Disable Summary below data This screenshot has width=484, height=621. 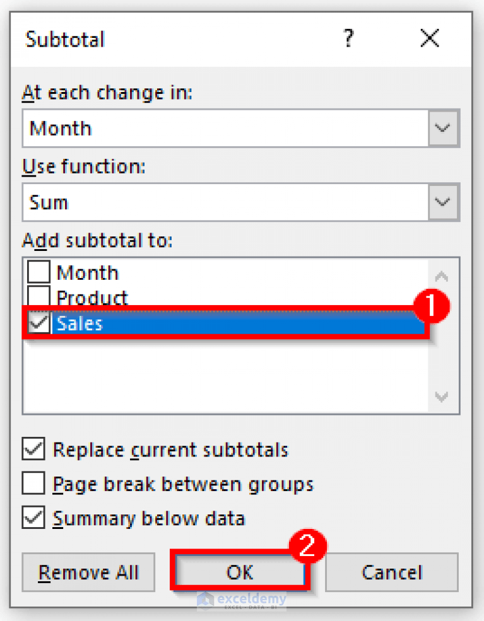[35, 518]
